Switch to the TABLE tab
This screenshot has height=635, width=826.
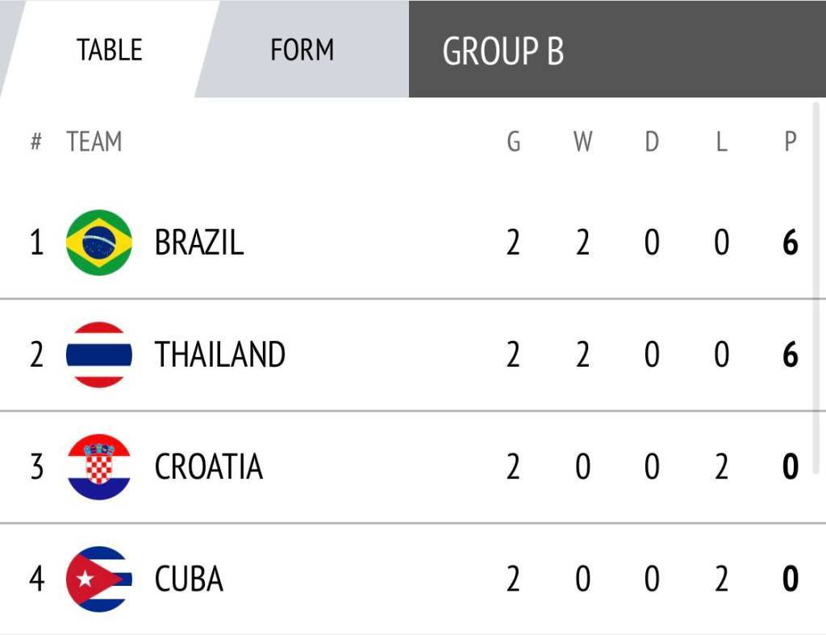pyautogui.click(x=109, y=50)
